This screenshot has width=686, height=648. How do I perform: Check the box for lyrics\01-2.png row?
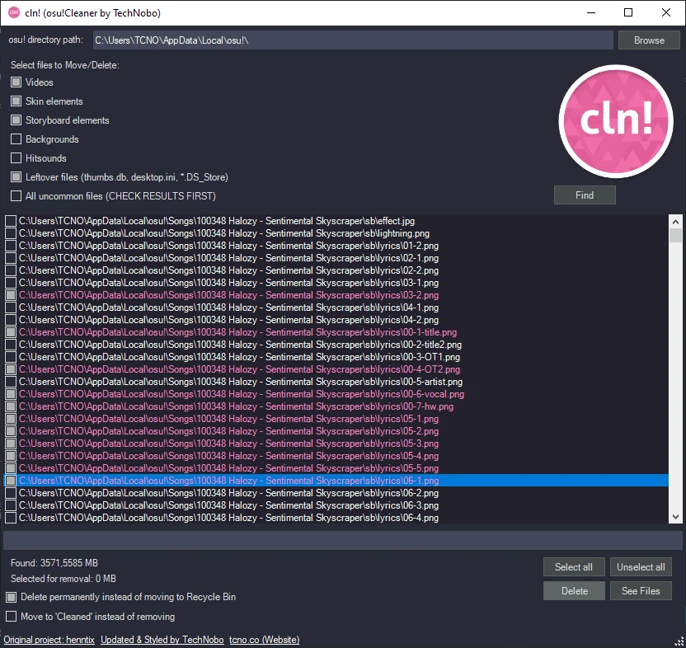11,246
